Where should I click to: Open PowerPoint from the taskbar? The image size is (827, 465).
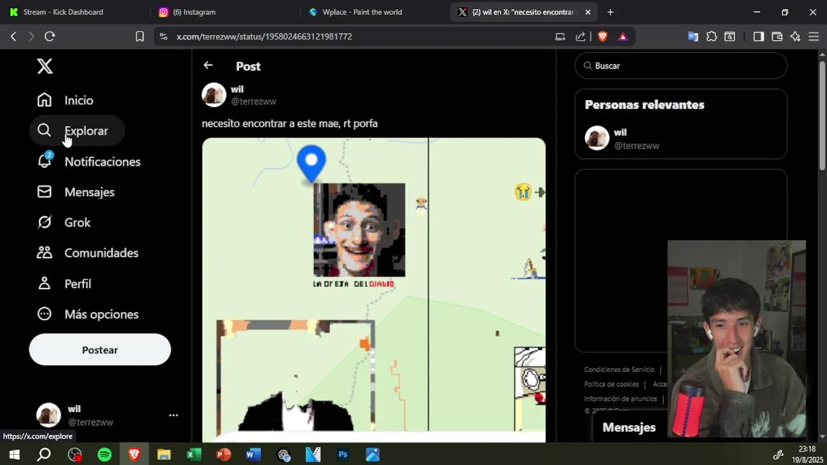point(224,455)
